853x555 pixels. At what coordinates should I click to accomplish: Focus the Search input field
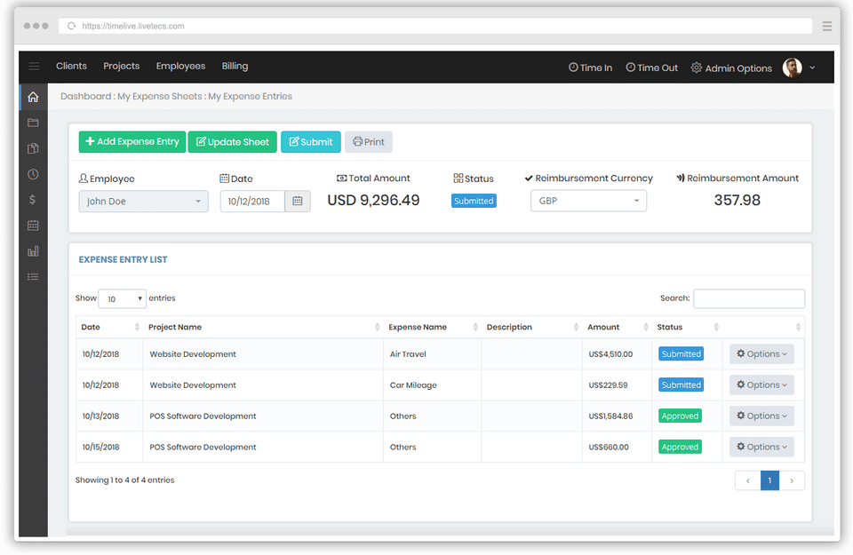pos(748,298)
